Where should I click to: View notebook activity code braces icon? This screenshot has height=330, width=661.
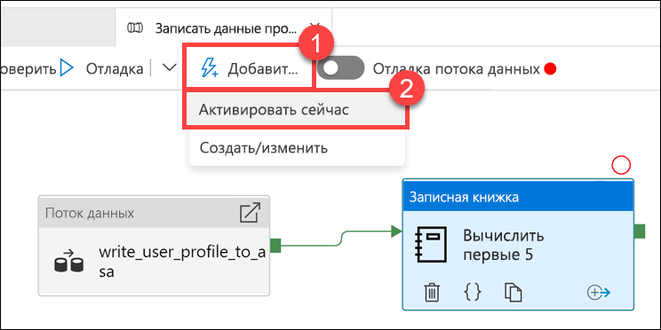coord(473,291)
